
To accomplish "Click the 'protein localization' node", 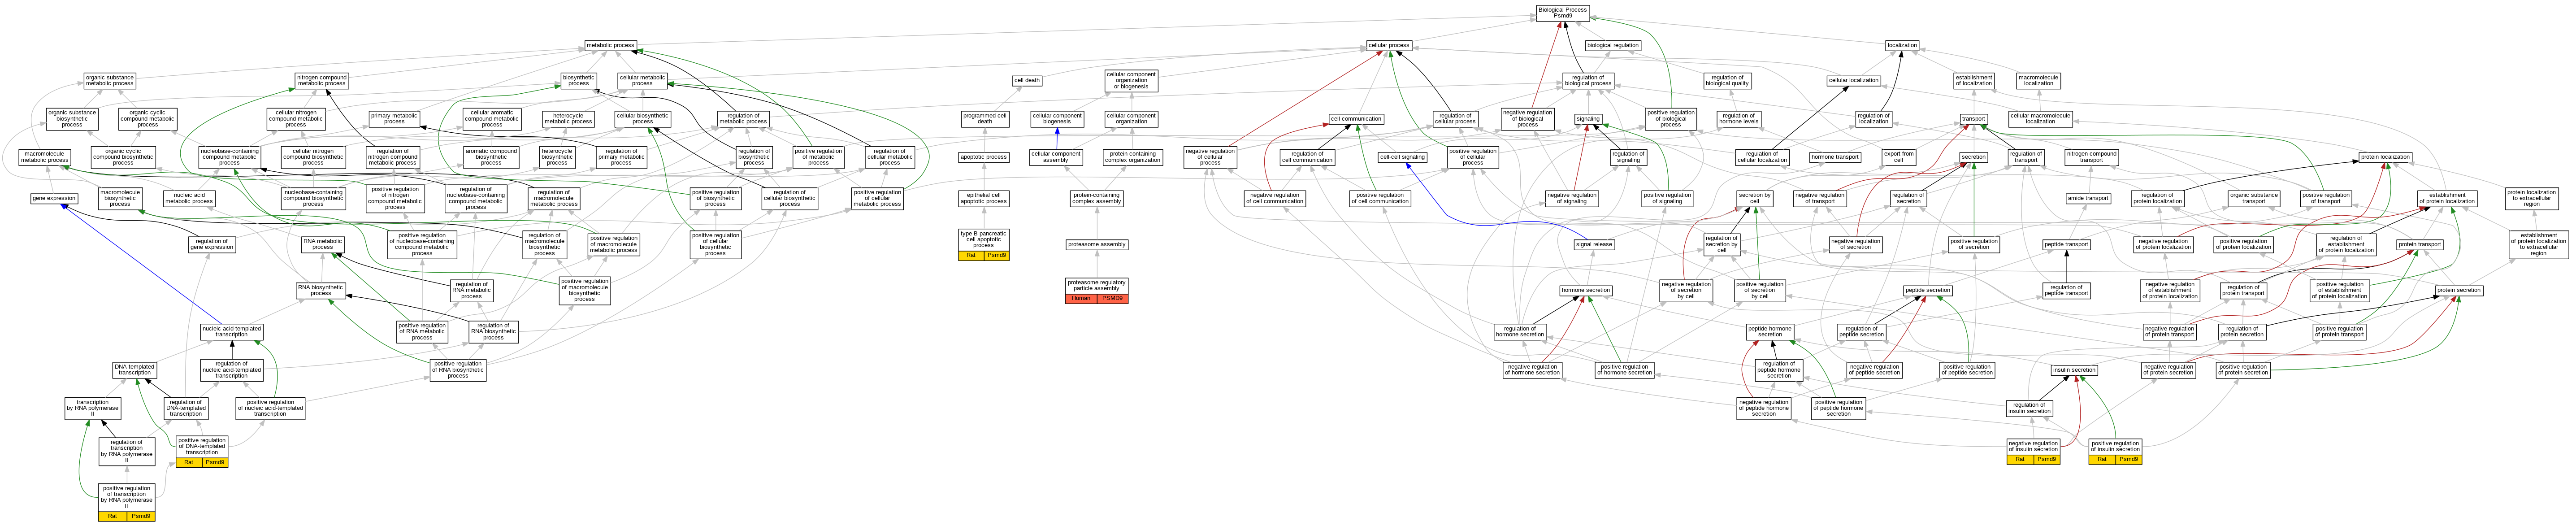I will pos(2385,157).
